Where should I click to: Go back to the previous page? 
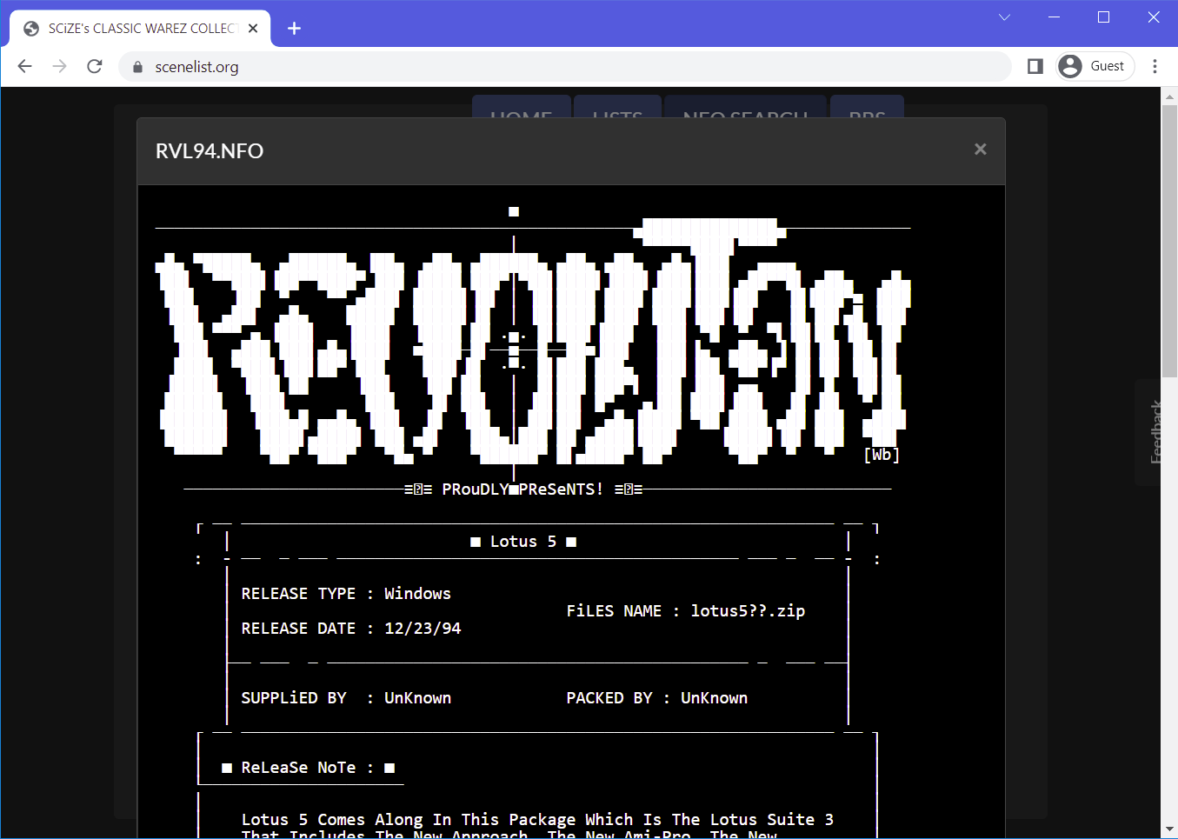click(25, 66)
